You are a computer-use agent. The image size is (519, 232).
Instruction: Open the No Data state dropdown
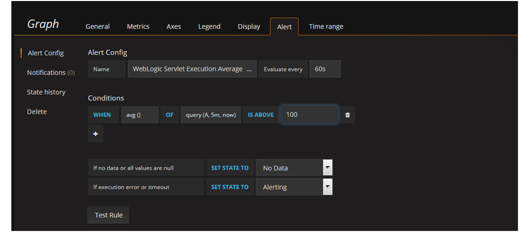pos(294,168)
